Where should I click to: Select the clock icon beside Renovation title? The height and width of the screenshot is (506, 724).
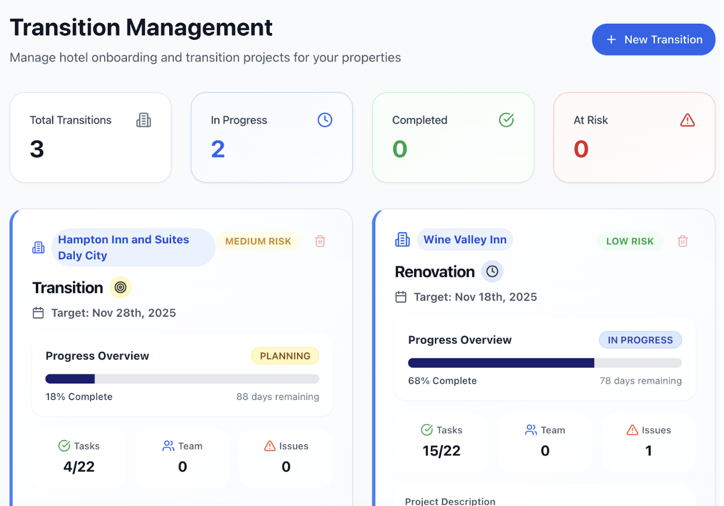(492, 271)
